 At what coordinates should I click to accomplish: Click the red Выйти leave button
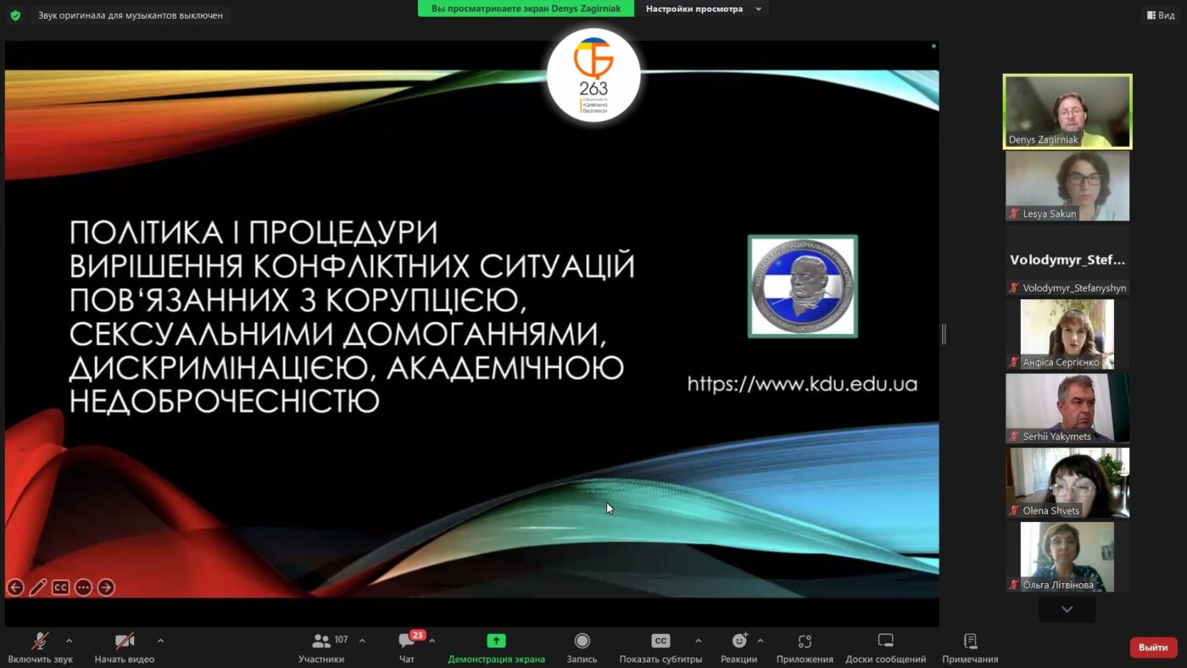point(1153,648)
